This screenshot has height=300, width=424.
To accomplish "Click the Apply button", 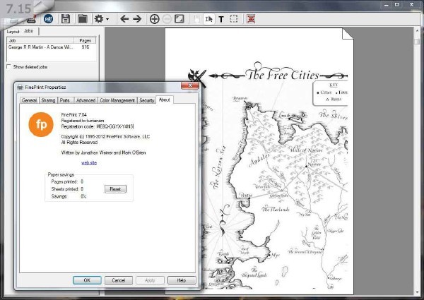I will pyautogui.click(x=150, y=280).
